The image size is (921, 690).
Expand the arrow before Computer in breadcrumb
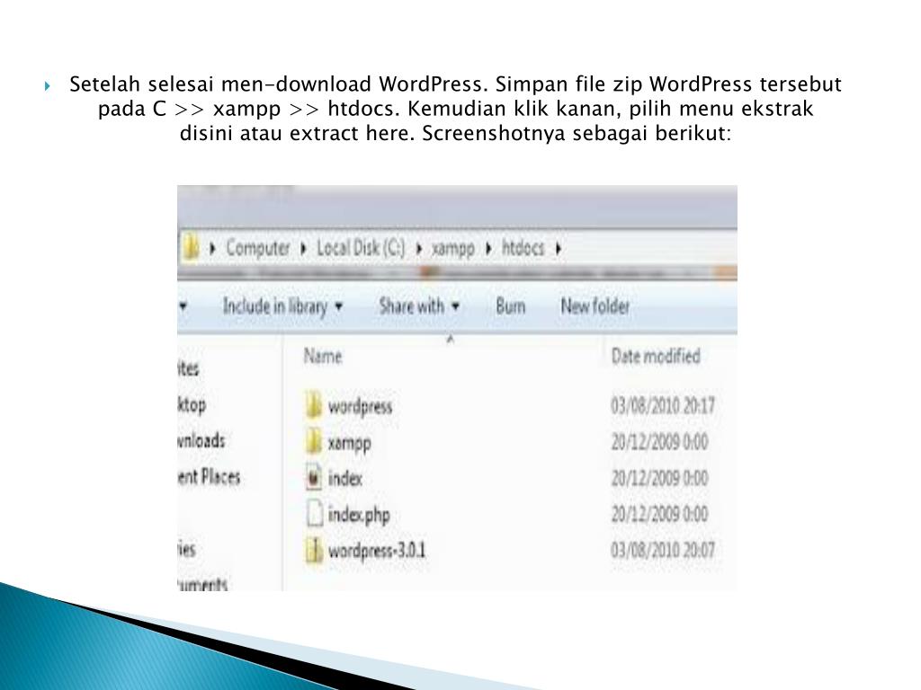212,249
